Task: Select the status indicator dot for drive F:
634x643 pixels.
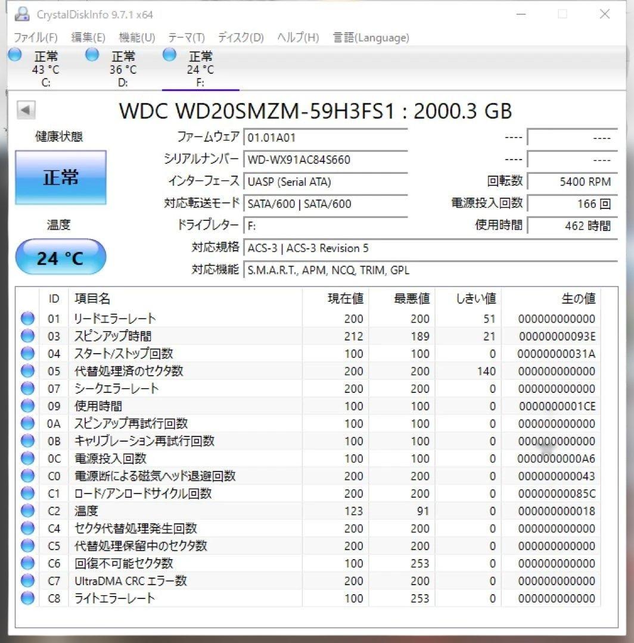Action: 169,54
